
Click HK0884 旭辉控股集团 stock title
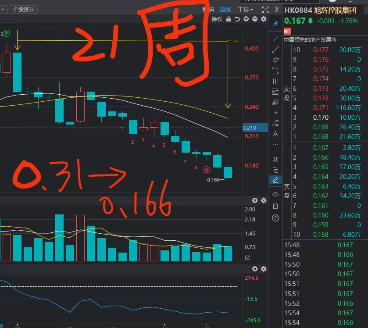point(320,11)
